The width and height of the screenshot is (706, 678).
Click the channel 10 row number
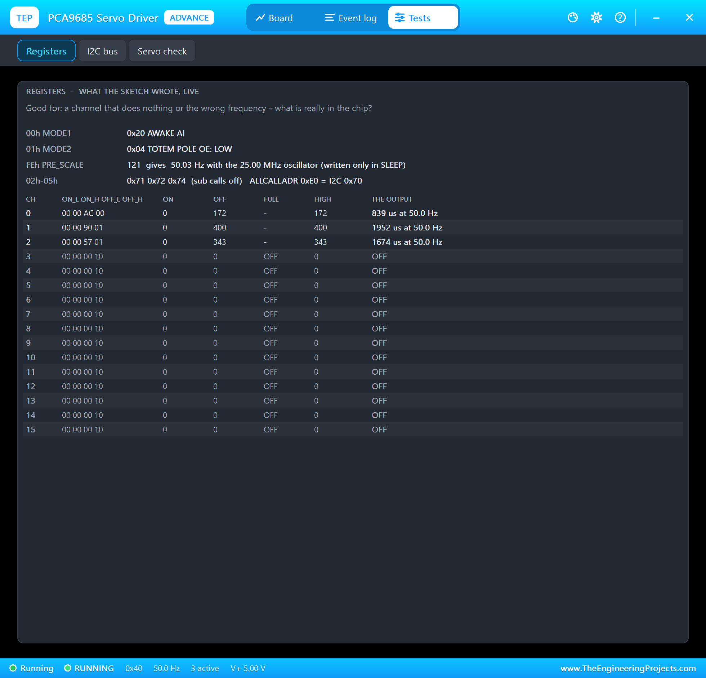click(x=31, y=357)
